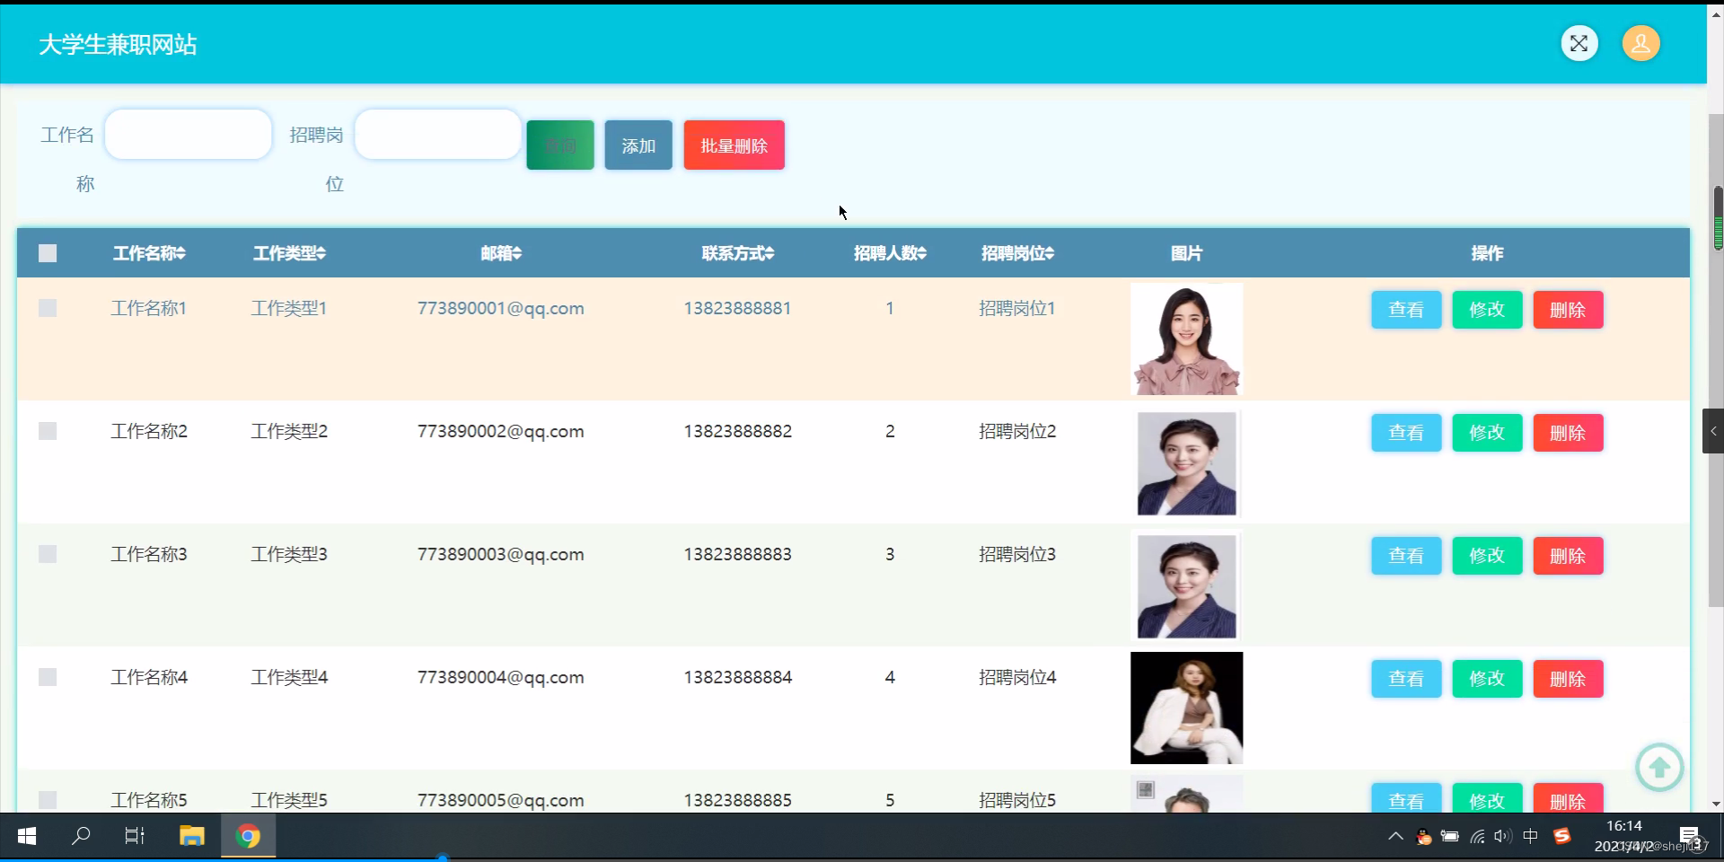Open the user avatar icon
The width and height of the screenshot is (1724, 862).
pyautogui.click(x=1640, y=43)
